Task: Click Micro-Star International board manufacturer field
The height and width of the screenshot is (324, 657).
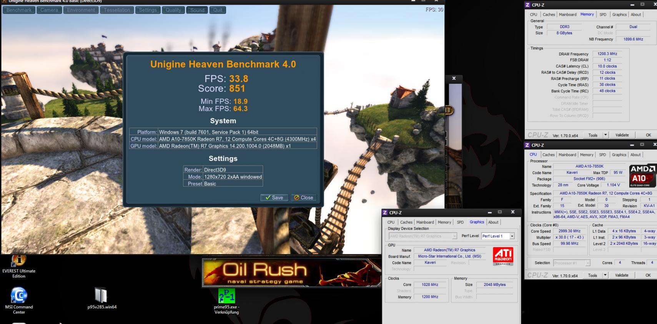Action: coord(449,256)
